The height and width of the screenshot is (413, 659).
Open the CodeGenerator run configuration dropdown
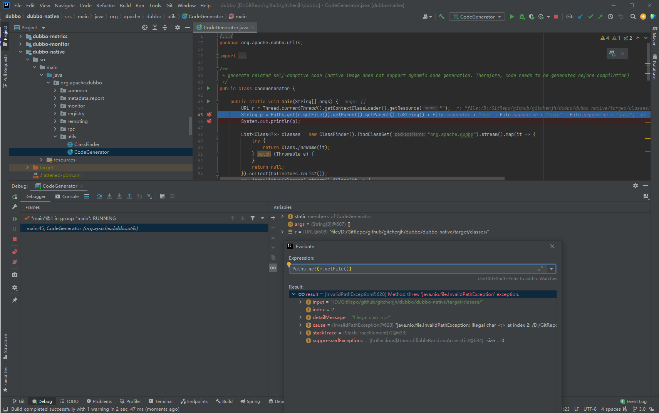pyautogui.click(x=477, y=17)
